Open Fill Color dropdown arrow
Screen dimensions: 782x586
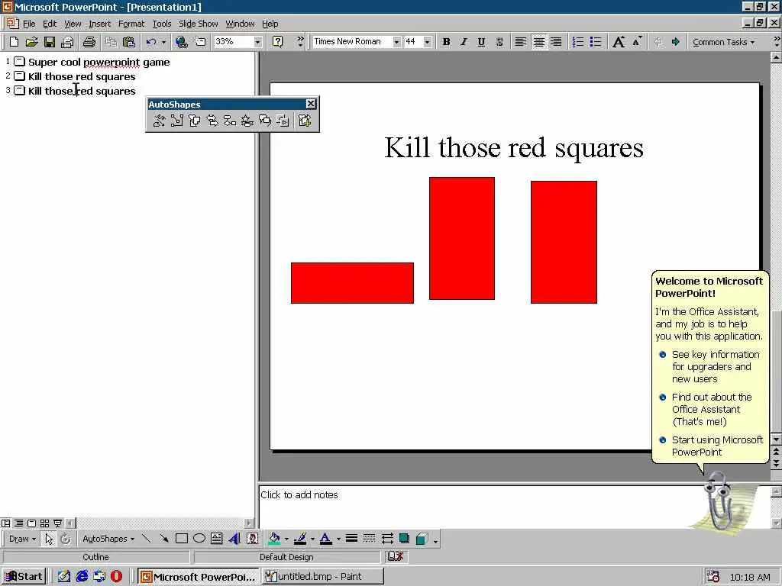tap(286, 539)
